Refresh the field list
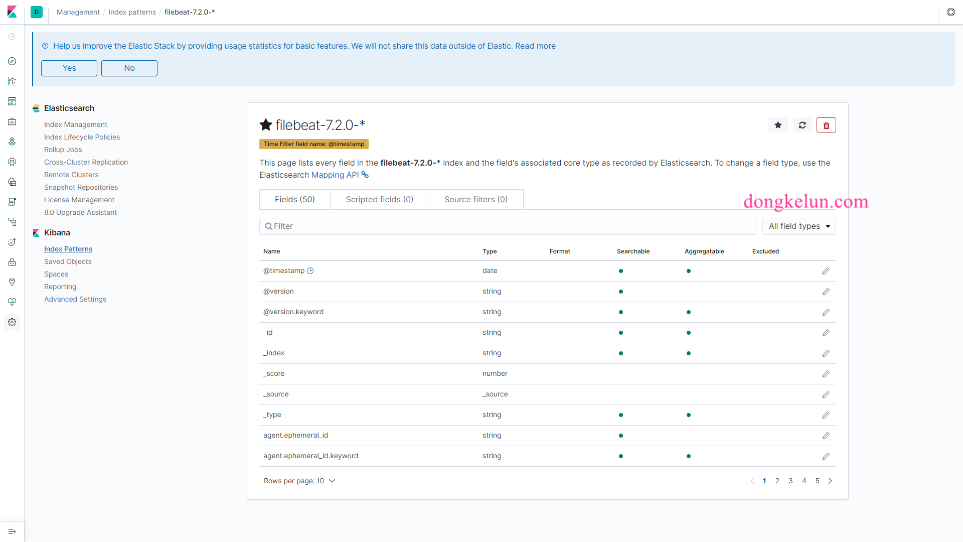963x542 pixels. (802, 125)
